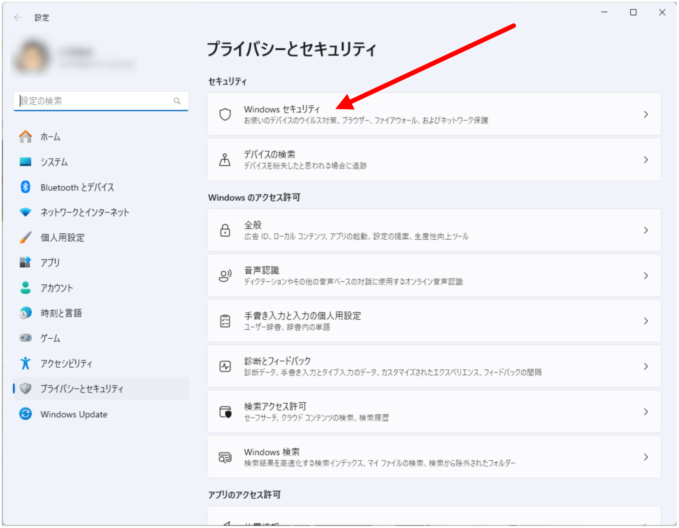The image size is (679, 528).
Task: Expand the 音声認識 row chevron
Action: click(x=645, y=276)
